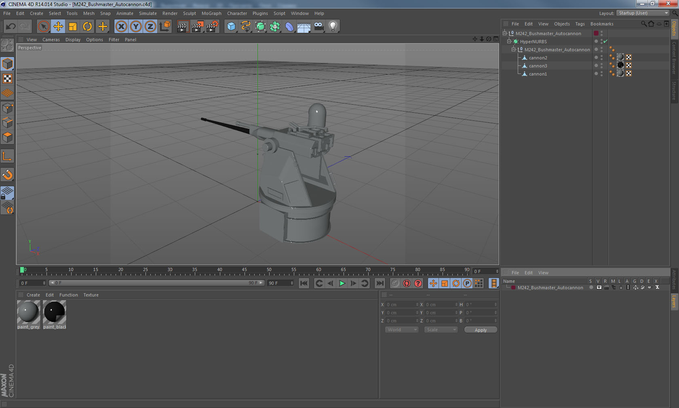Toggle X-axis lock
The height and width of the screenshot is (408, 679).
(121, 27)
